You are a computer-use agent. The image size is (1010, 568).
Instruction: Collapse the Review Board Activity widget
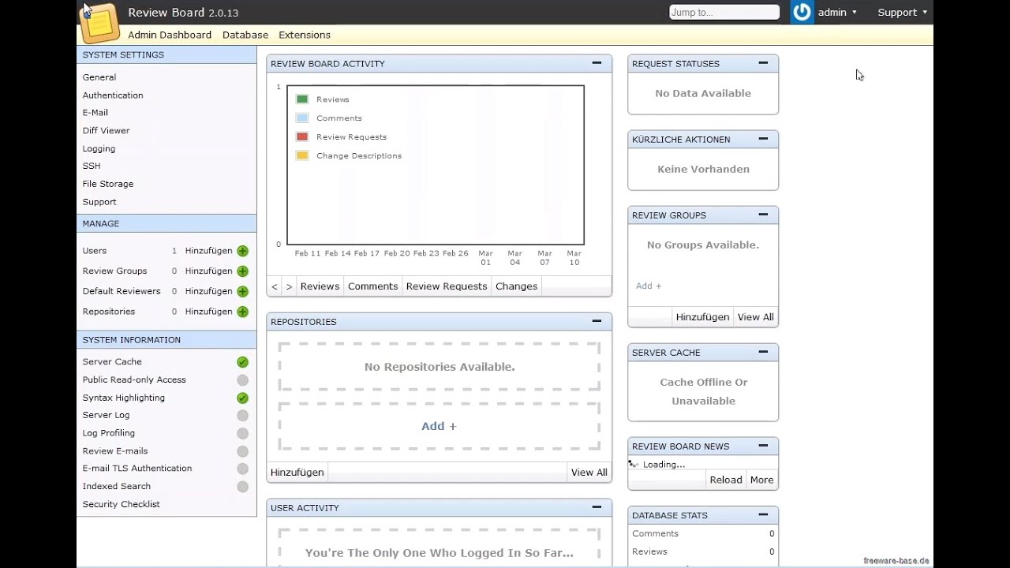597,63
